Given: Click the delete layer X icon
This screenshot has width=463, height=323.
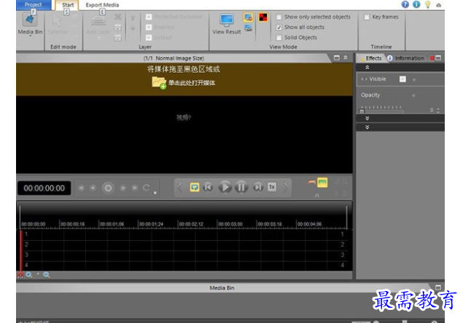Looking at the screenshot, I should click(x=118, y=17).
